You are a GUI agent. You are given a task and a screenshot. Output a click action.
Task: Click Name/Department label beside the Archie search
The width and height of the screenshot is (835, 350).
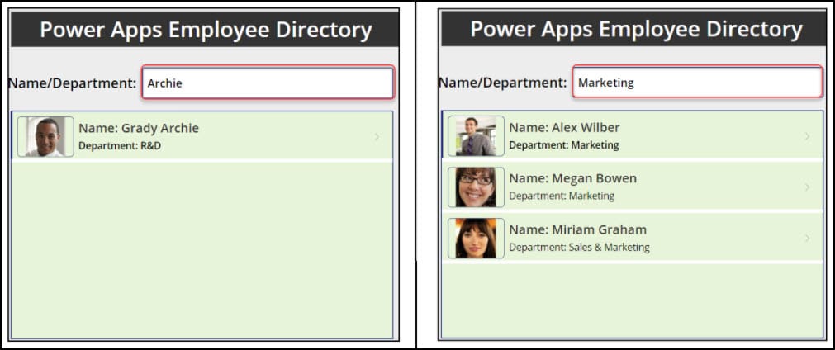click(x=73, y=83)
